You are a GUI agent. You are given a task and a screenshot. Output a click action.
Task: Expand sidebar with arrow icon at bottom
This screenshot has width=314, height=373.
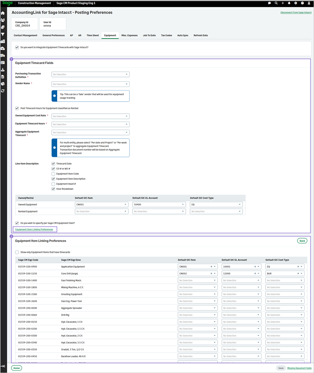[x=3, y=366]
